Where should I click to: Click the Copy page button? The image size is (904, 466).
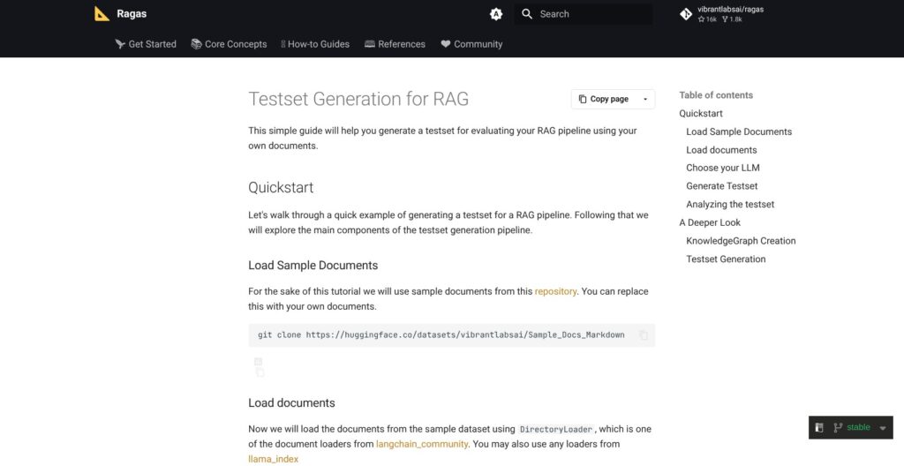[x=603, y=99]
